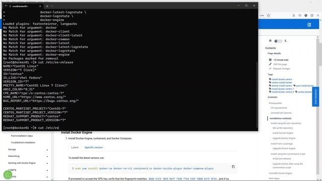Image resolution: width=322 pixels, height=181 pixels.
Task: Click the clock icon beside 10 minute read
Action: [270, 60]
